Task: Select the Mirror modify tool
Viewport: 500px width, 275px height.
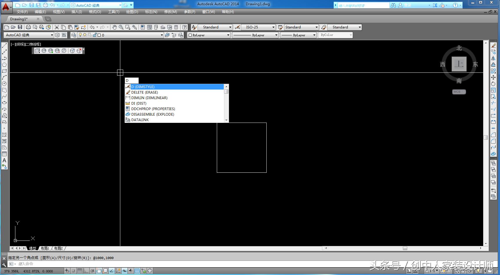Action: (x=493, y=58)
